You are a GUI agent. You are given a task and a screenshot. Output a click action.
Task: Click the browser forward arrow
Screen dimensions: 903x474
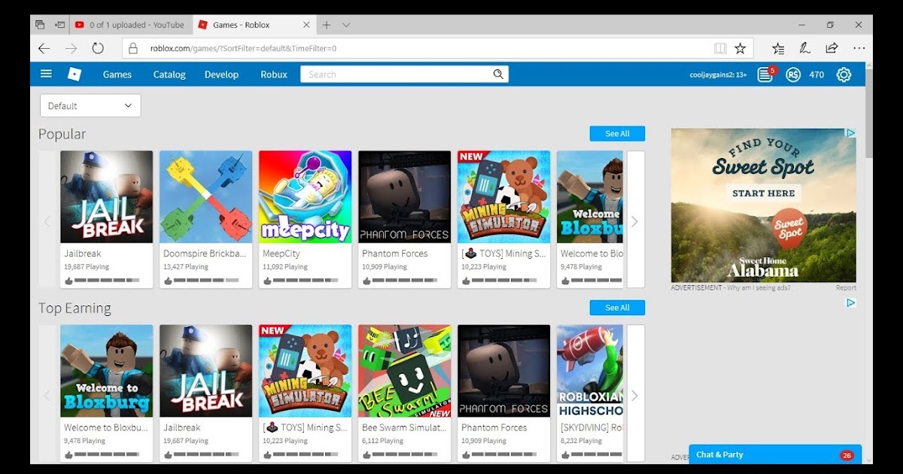(71, 48)
